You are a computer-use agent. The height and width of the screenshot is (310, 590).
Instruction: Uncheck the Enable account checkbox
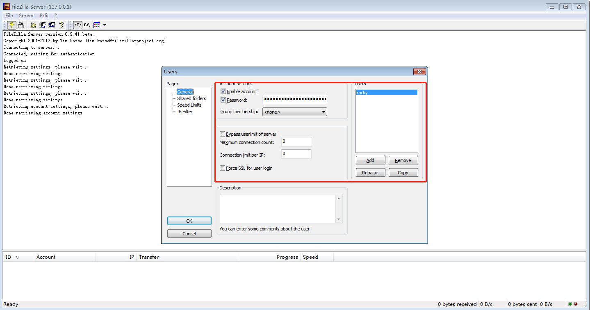223,91
